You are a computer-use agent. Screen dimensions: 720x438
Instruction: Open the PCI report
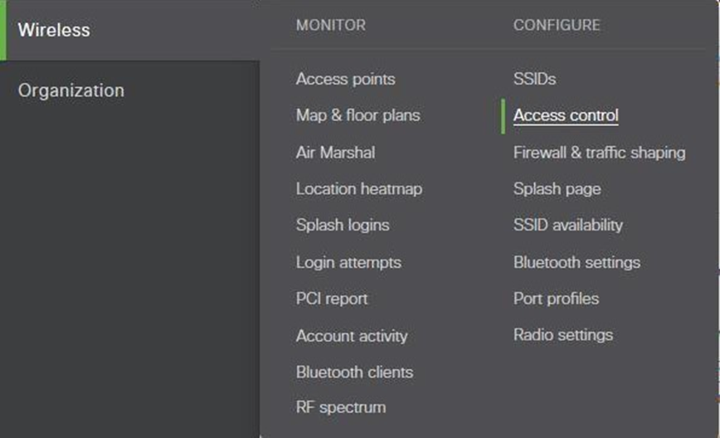pyautogui.click(x=332, y=299)
